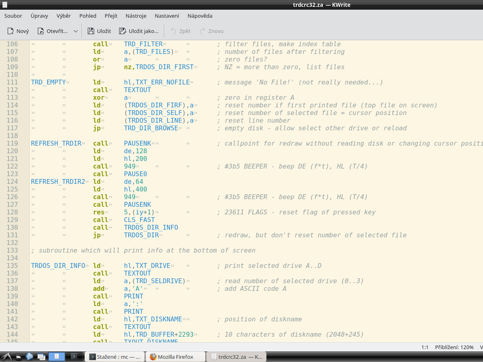Screen dimensions: 483x362
Task: Redo with the Znovu button
Action: pyautogui.click(x=212, y=31)
